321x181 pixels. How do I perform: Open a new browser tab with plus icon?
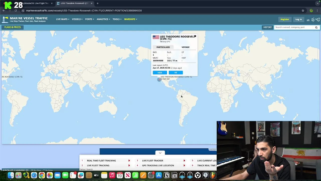(x=98, y=3)
